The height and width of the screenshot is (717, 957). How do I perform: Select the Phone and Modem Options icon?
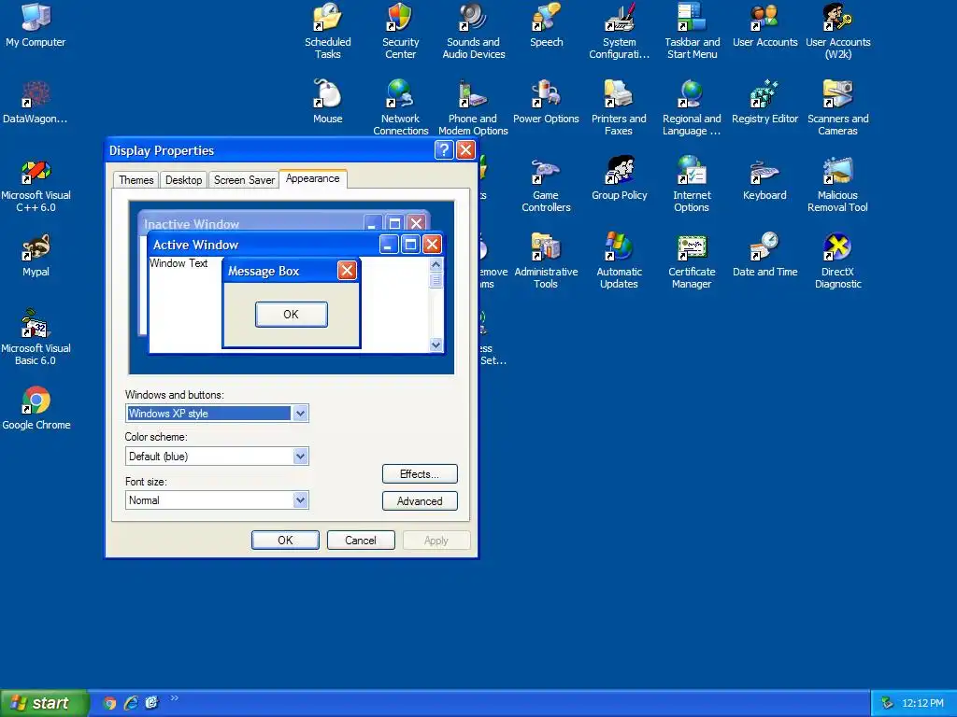[473, 107]
